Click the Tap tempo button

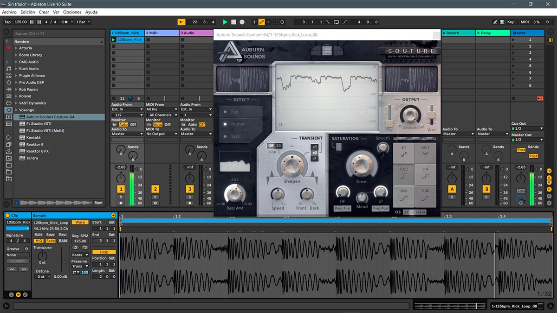pos(7,22)
